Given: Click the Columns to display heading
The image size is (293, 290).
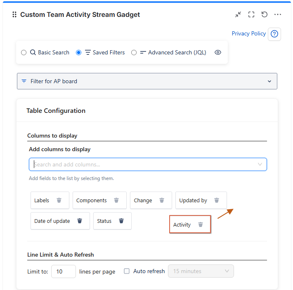Looking at the screenshot, I should pos(52,136).
